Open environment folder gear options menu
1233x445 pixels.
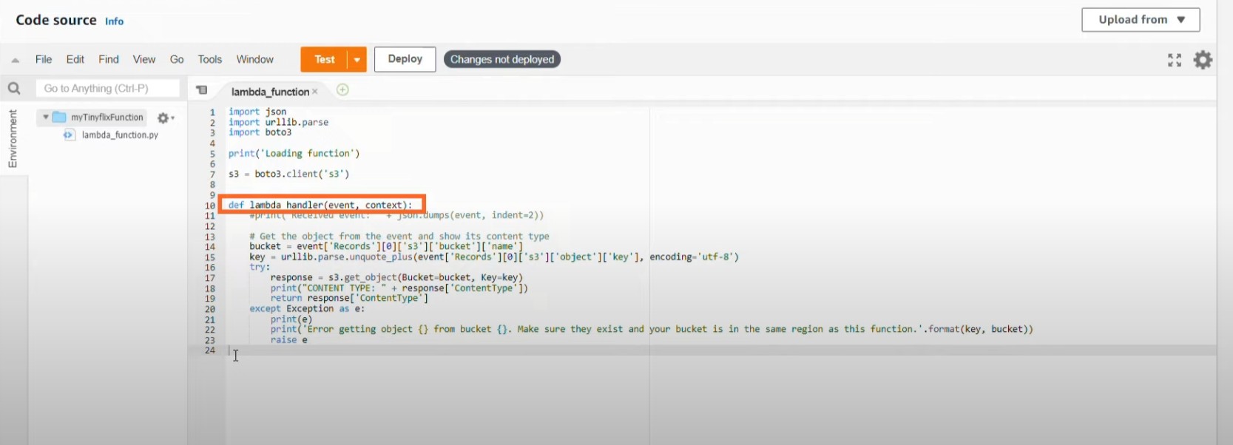coord(166,118)
